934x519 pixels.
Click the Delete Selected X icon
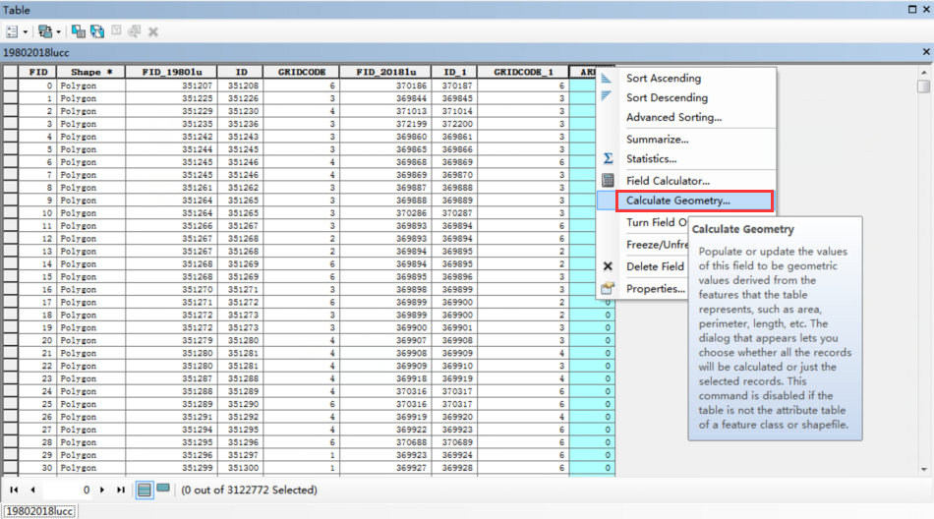point(153,32)
